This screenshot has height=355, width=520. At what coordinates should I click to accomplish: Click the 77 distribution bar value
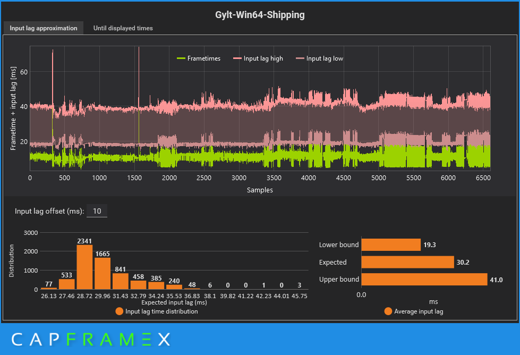pyautogui.click(x=49, y=284)
